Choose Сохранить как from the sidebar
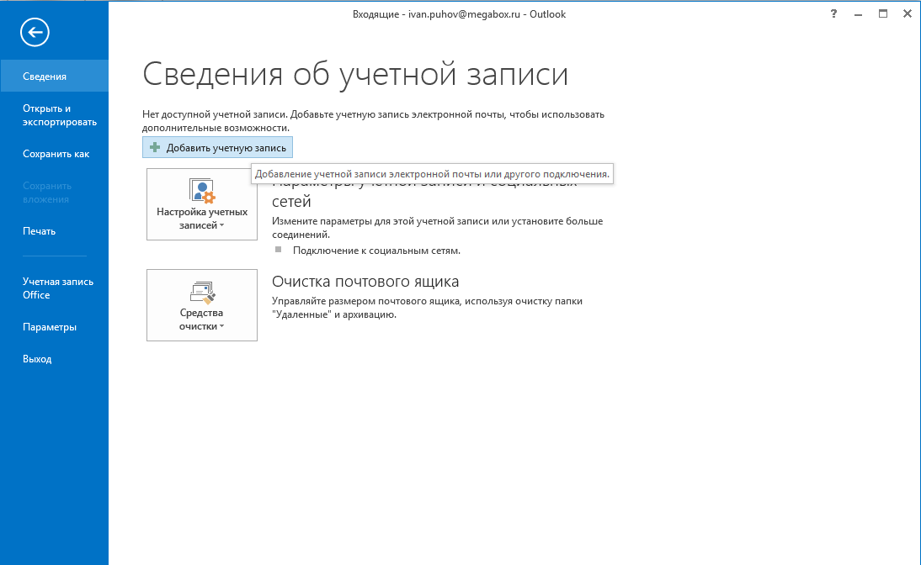Image resolution: width=921 pixels, height=565 pixels. click(x=56, y=154)
